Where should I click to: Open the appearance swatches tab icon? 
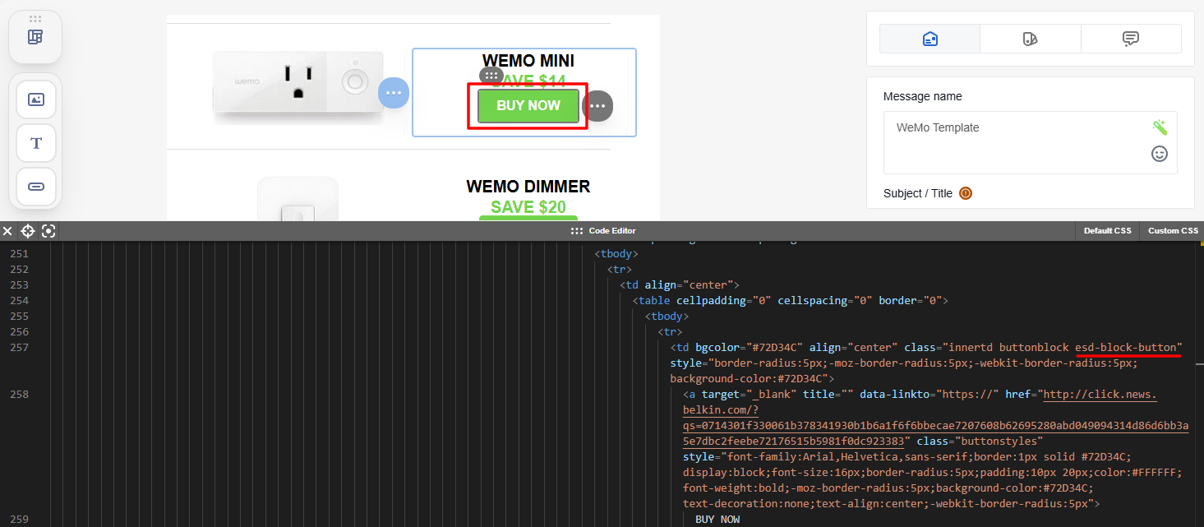(1031, 39)
